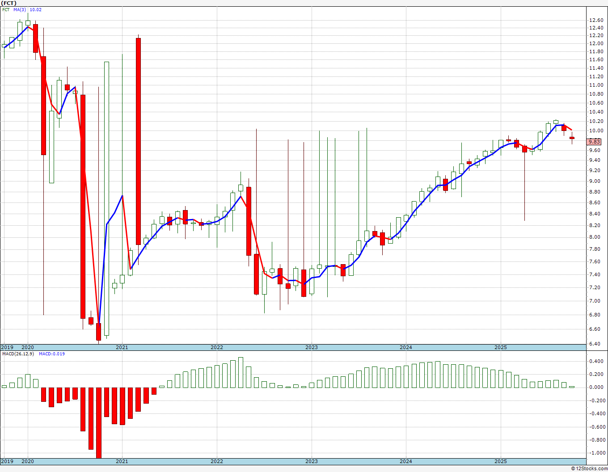Click the 11.00 price axis label

596,85
